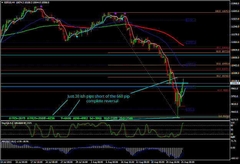Screen dimensions: 240x164
Task: Click the 9793.0 price axis value
Action: tap(235, 97)
